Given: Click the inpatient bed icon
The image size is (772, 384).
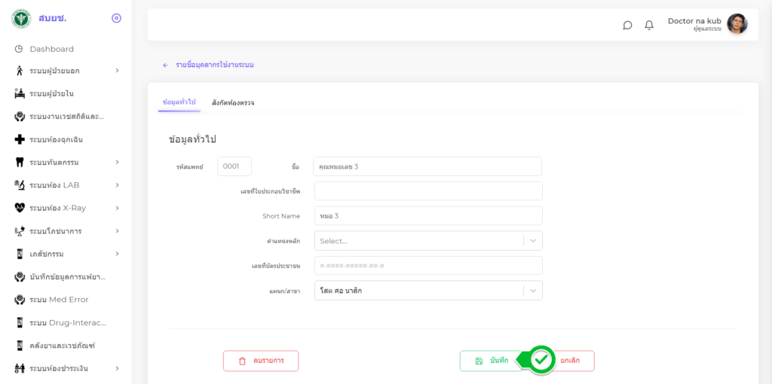Looking at the screenshot, I should [x=20, y=93].
